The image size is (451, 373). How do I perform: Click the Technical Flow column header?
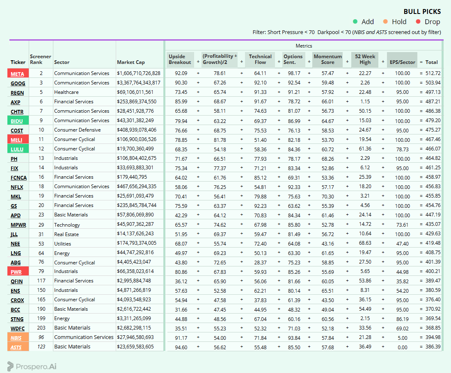[260, 59]
